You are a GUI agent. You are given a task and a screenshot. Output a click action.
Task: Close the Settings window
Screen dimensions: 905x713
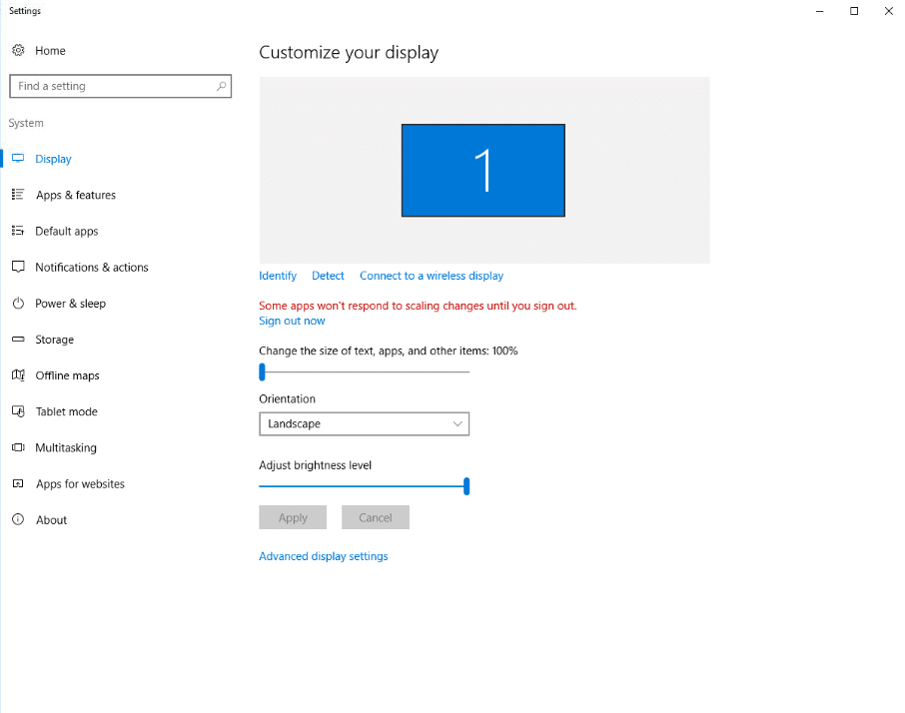coord(889,11)
